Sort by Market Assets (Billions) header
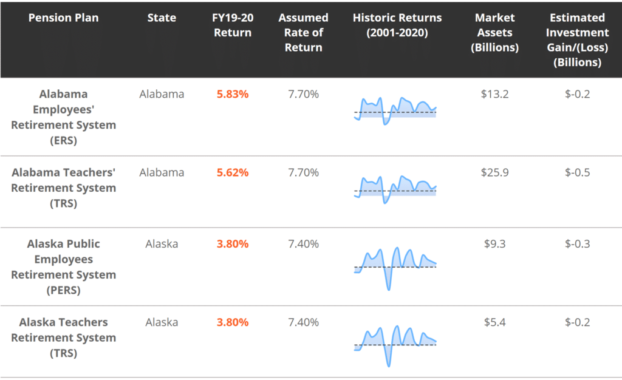 (x=494, y=32)
